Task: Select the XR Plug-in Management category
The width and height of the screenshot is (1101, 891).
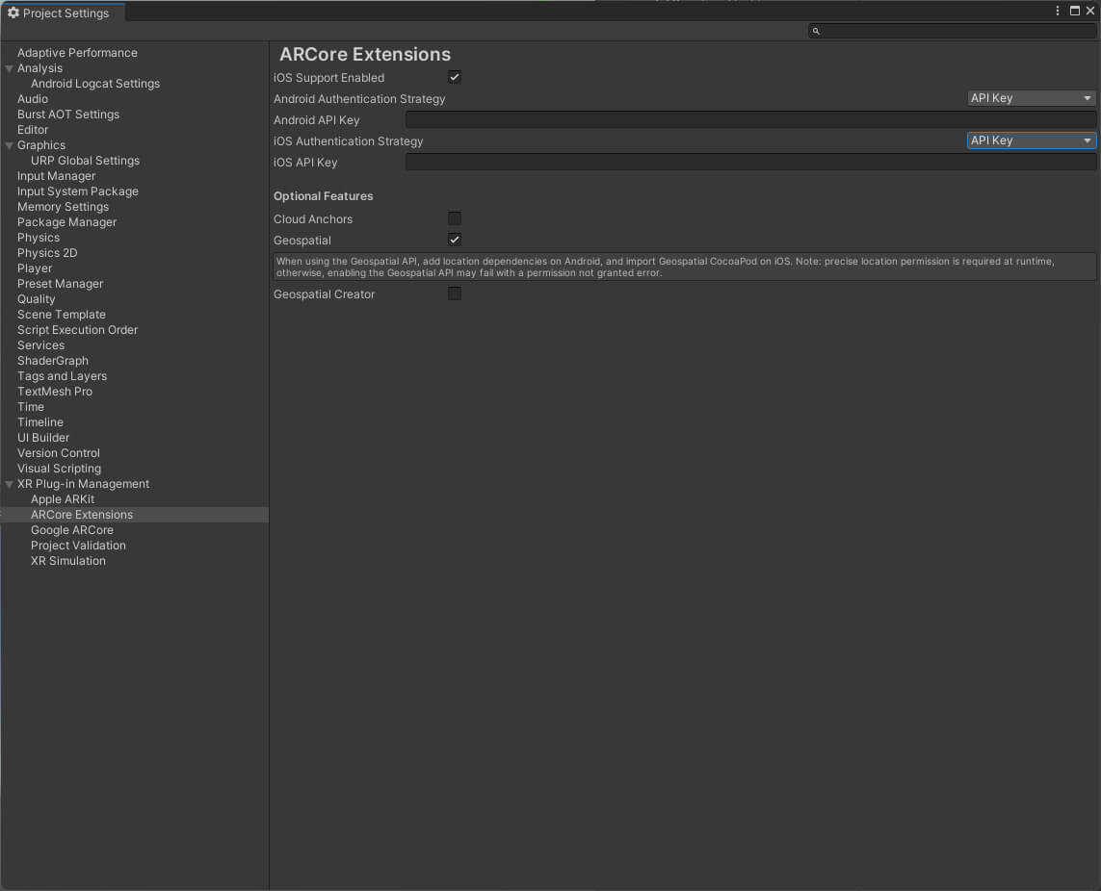Action: (x=83, y=485)
